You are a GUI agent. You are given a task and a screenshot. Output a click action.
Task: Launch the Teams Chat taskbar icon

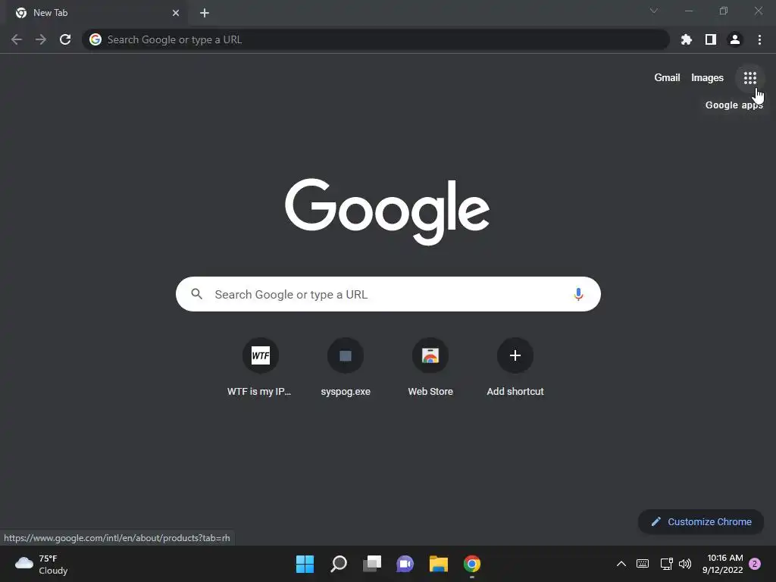click(405, 564)
